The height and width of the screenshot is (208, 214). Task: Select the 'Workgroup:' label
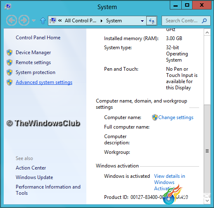[117, 152]
